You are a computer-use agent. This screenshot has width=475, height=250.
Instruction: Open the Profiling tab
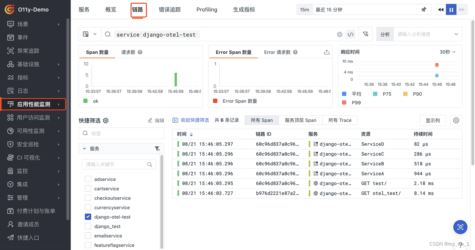[x=207, y=10]
